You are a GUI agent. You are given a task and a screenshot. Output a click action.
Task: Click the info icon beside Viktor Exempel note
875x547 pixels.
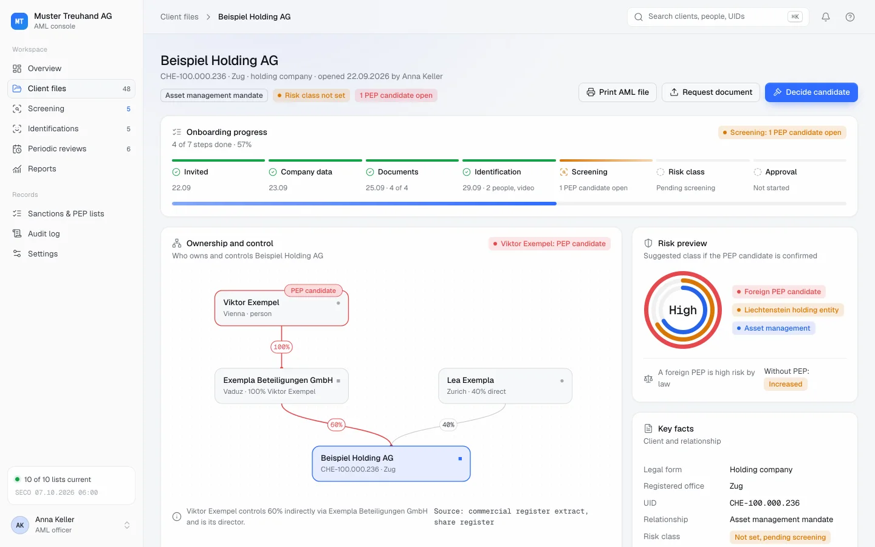pyautogui.click(x=177, y=517)
